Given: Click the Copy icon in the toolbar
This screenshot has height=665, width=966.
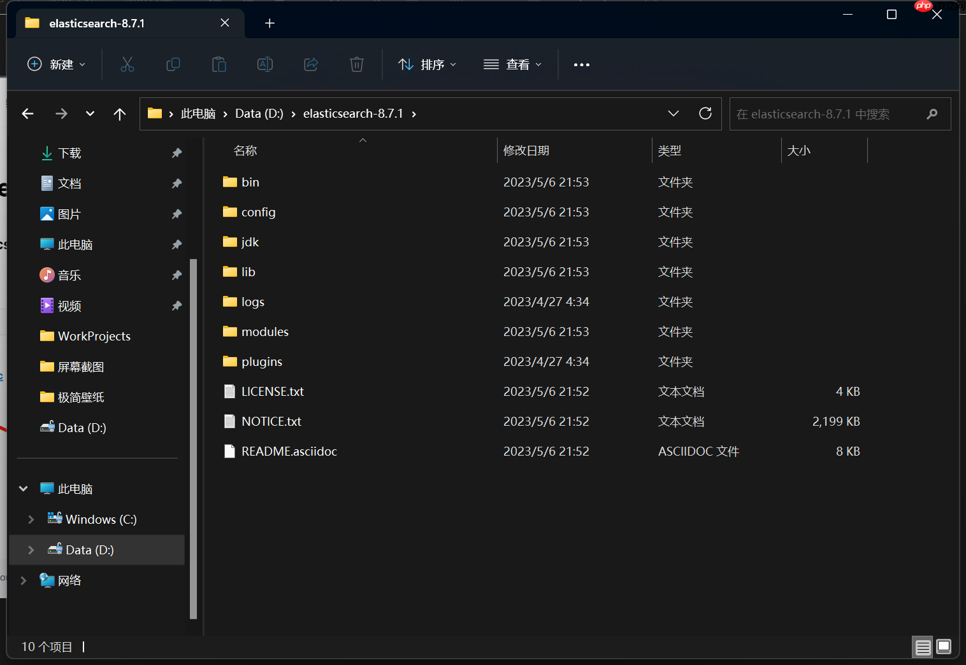Looking at the screenshot, I should pos(173,64).
